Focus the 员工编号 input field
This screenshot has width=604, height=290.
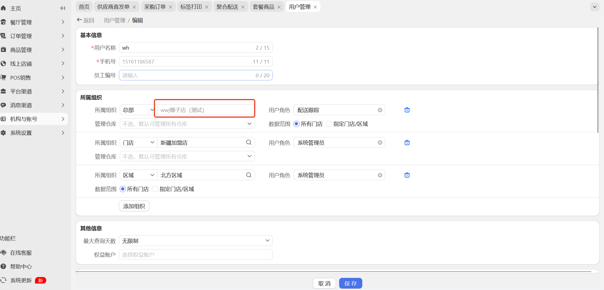tap(196, 75)
